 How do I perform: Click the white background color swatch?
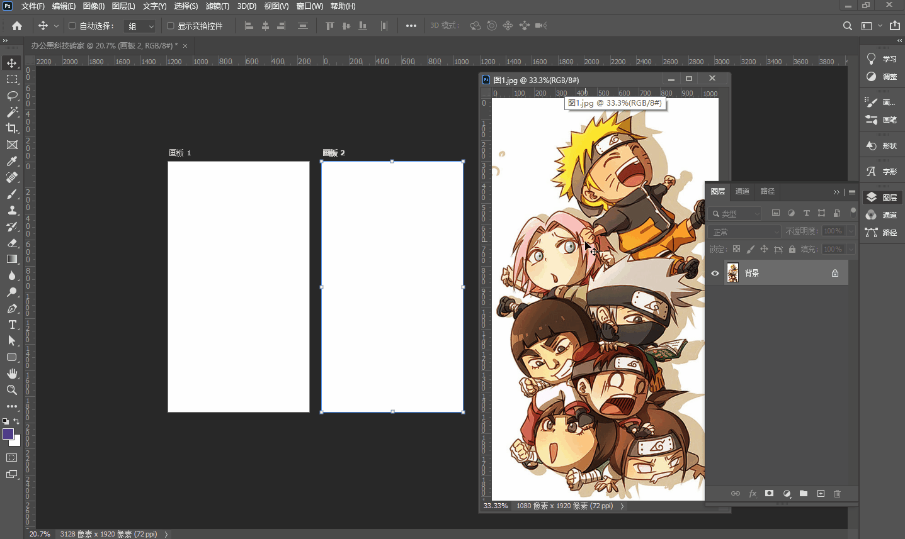[16, 442]
